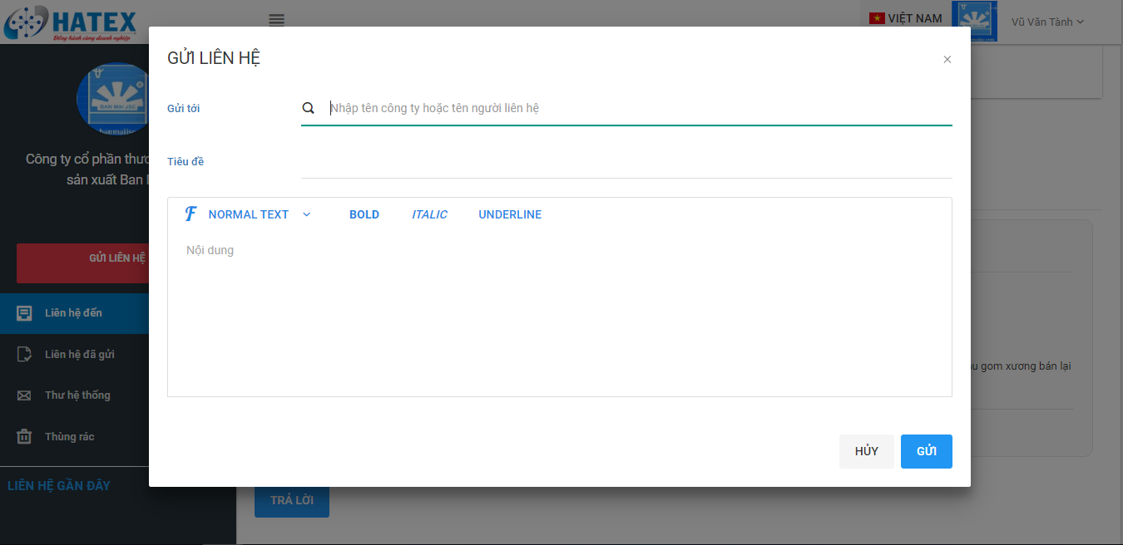1123x545 pixels.
Task: Click the font style F icon
Action: pos(190,214)
